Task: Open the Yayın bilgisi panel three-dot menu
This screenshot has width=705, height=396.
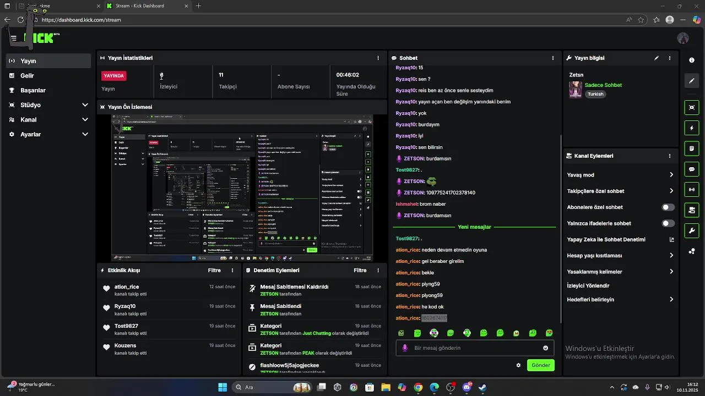Action: point(670,58)
